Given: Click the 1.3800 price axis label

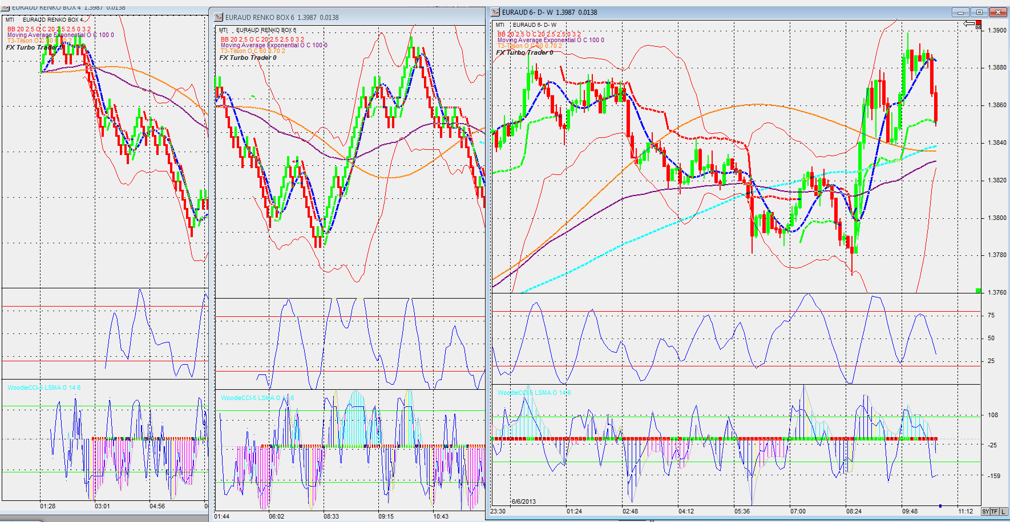Looking at the screenshot, I should 997,218.
